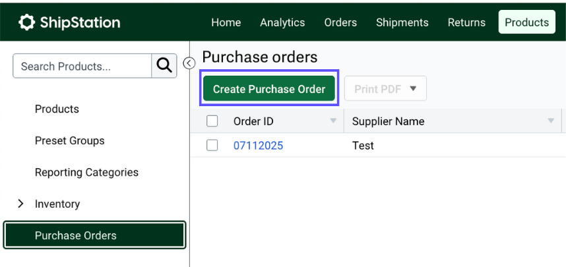Open purchase order 07112025 link
The width and height of the screenshot is (566, 267).
[x=258, y=146]
